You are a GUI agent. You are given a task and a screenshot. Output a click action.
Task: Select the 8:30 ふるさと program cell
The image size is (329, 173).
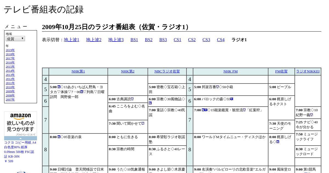pyautogui.click(x=167, y=156)
